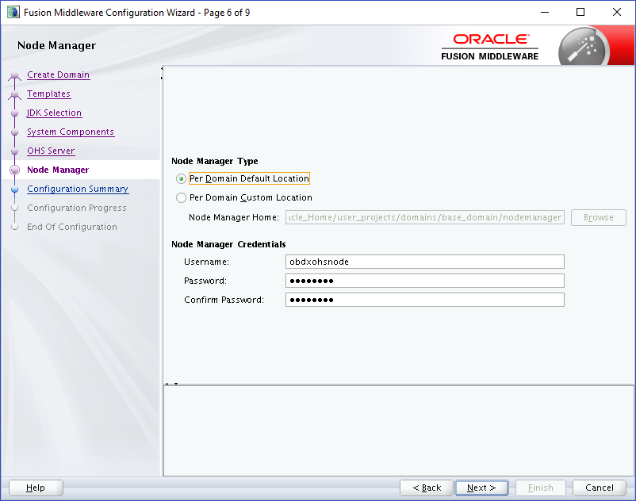Collapse the left navigation pane arrows

[x=162, y=73]
